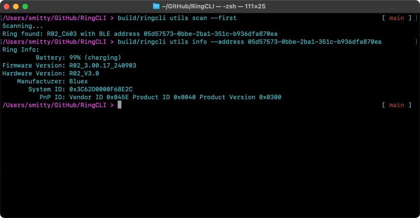Click the 'main' branch indicator on the first line
This screenshot has width=420, height=218.
tap(397, 18)
